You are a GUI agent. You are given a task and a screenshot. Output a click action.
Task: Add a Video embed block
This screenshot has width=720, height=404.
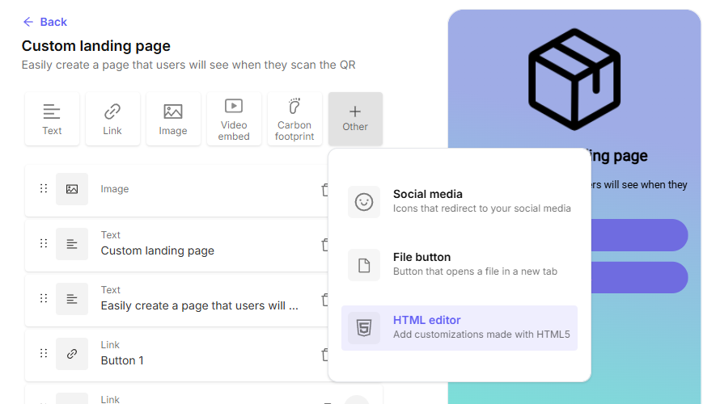click(x=234, y=119)
